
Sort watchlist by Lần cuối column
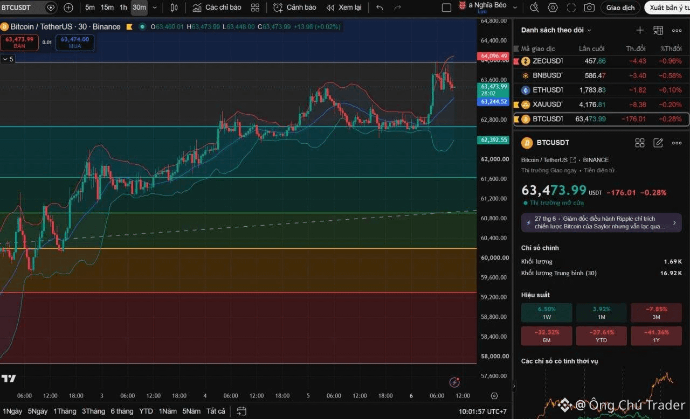point(592,48)
